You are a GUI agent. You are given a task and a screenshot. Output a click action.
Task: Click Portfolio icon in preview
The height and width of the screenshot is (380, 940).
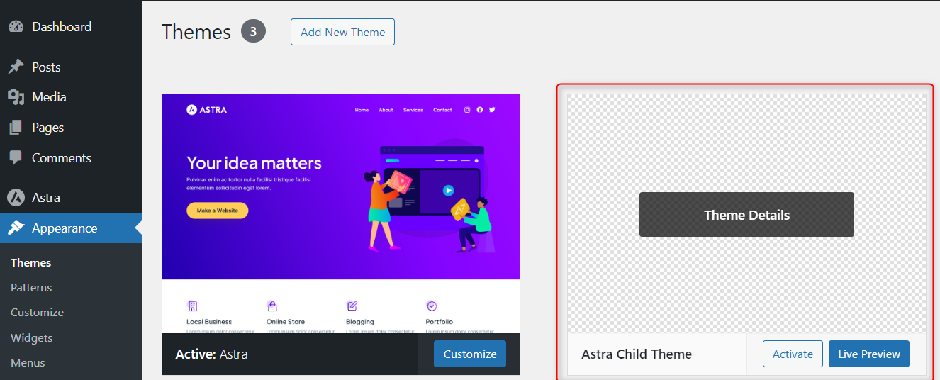tap(432, 306)
